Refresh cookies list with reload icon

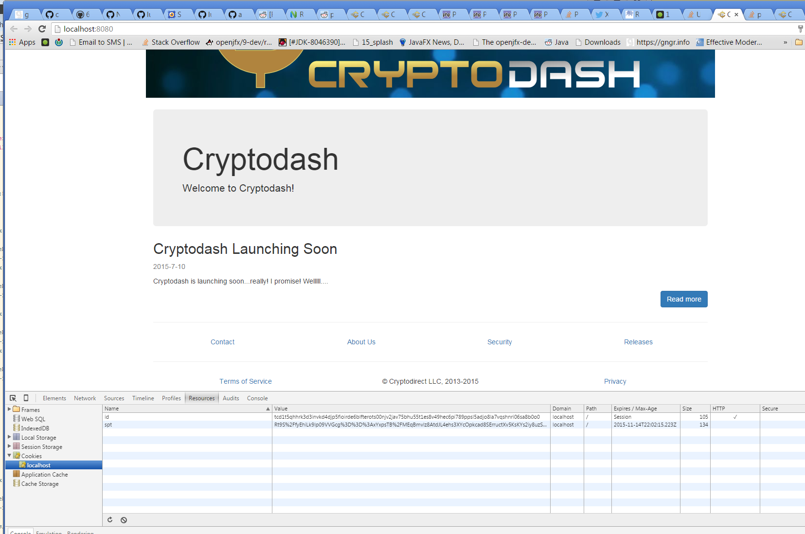click(110, 520)
